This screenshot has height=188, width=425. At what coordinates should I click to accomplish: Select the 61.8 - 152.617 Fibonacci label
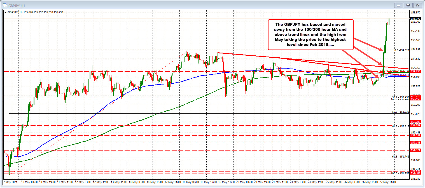coord(400,126)
